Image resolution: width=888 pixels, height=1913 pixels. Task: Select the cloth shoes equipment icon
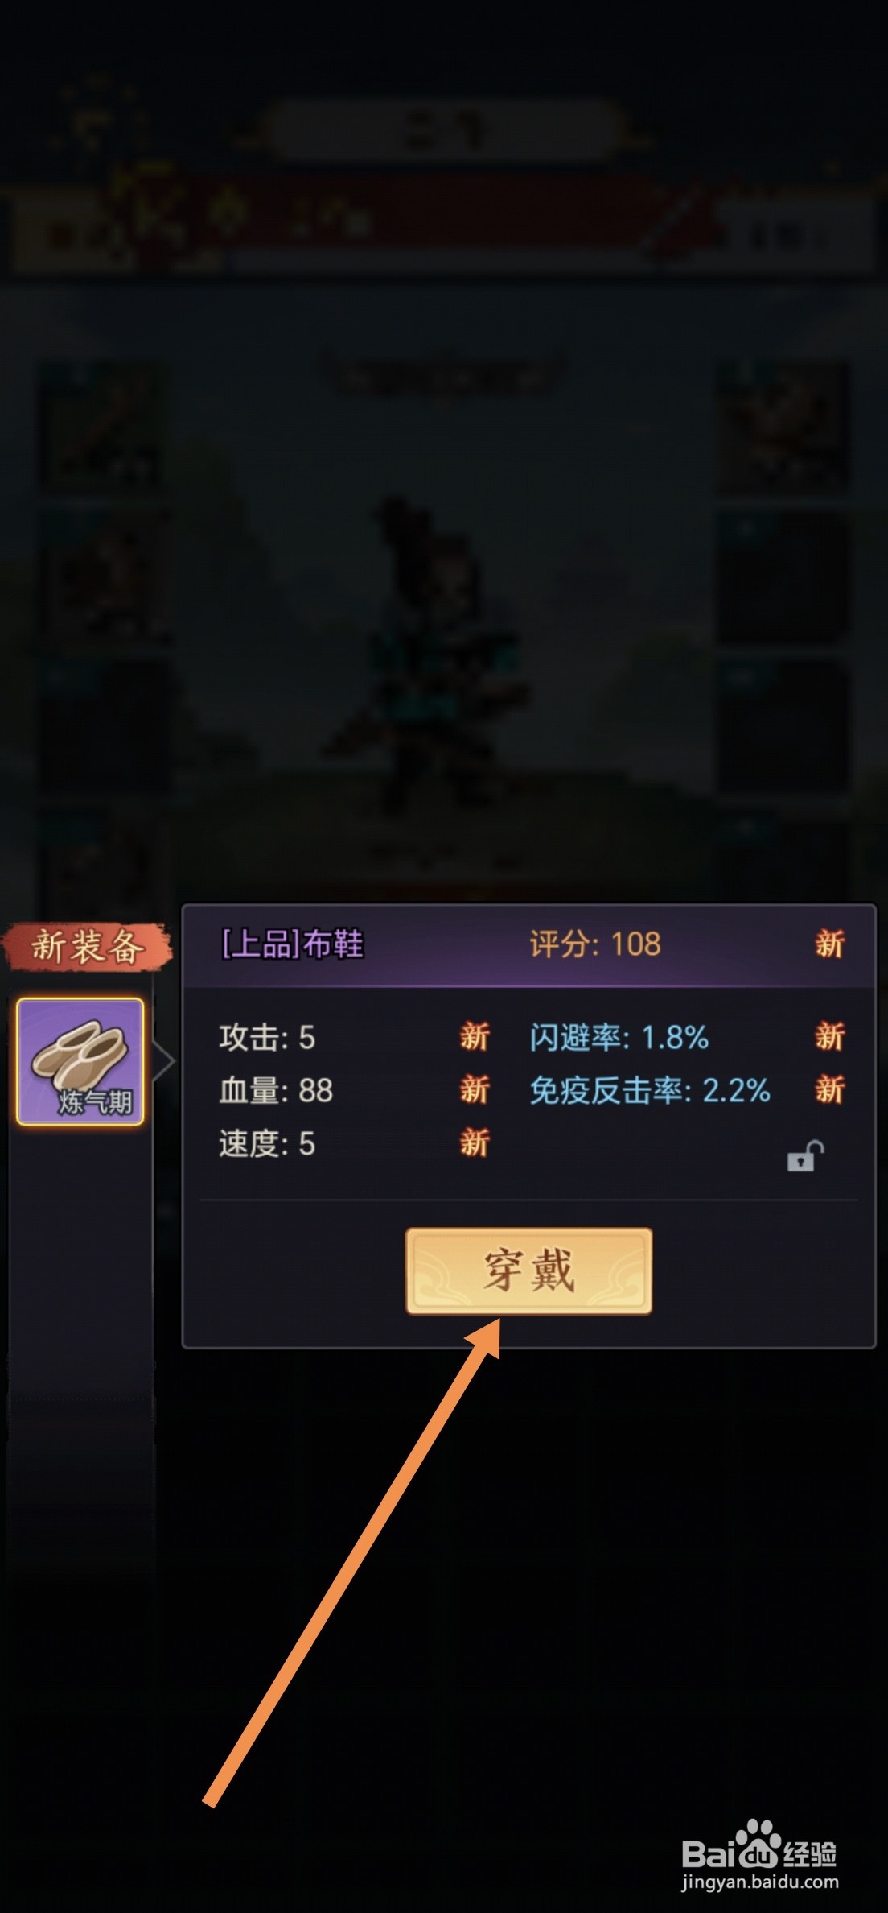[80, 1061]
